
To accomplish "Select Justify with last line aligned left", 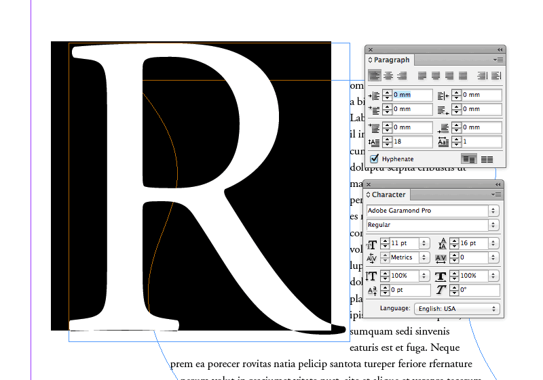I will [422, 76].
